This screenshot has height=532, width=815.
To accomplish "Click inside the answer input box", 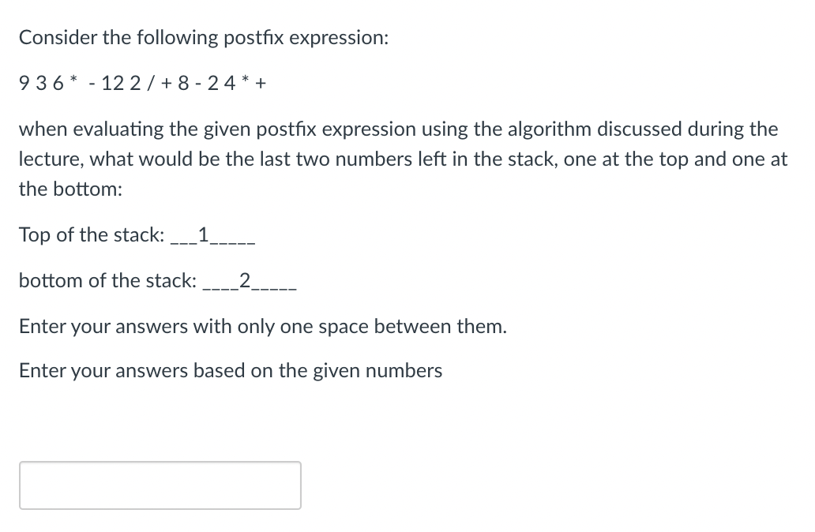I will point(158,485).
